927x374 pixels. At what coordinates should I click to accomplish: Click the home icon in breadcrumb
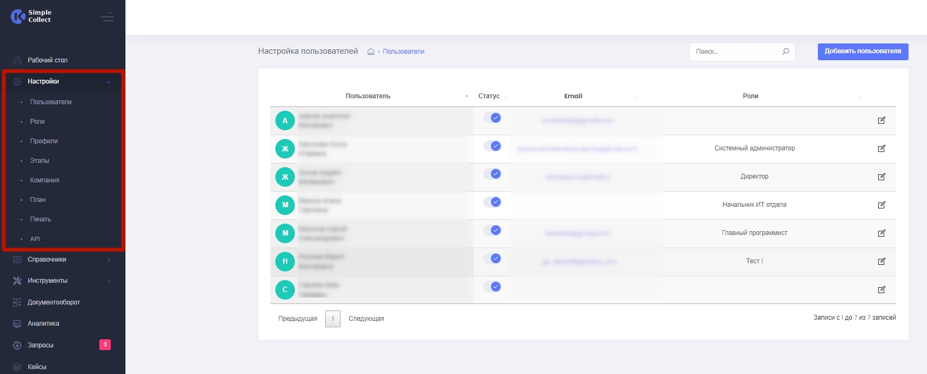pos(371,52)
